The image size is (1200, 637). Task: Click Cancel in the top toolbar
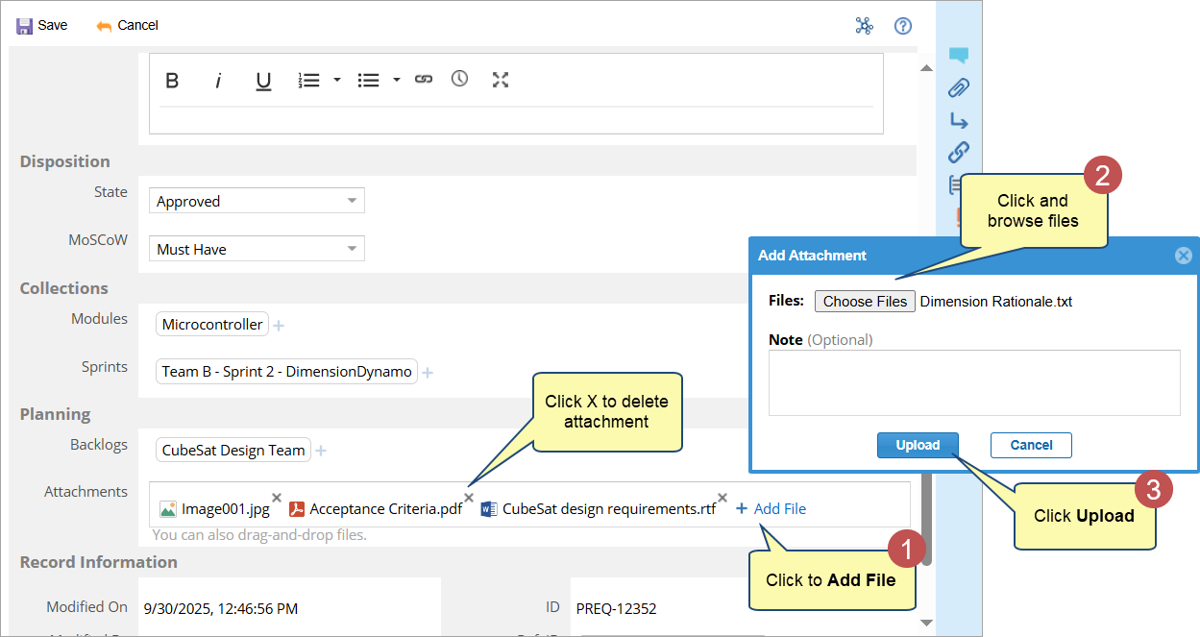coord(127,25)
